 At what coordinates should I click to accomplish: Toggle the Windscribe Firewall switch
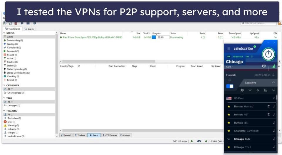230,86
